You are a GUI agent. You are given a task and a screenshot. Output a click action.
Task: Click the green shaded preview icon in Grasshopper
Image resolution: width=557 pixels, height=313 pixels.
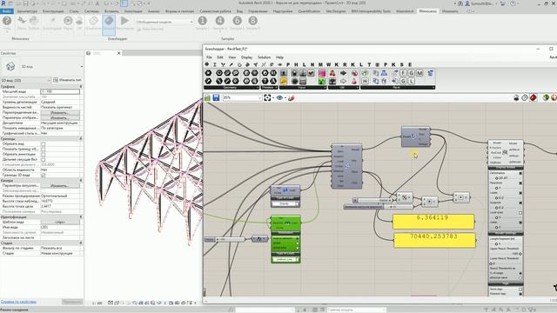click(x=546, y=97)
